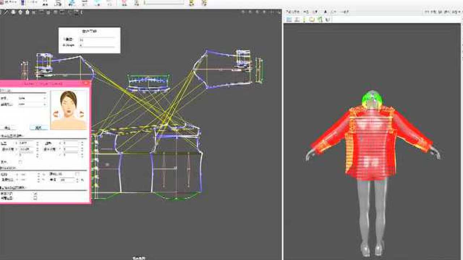This screenshot has width=463, height=260.
Task: Close the pink-bordered dialog
Action: [86, 83]
